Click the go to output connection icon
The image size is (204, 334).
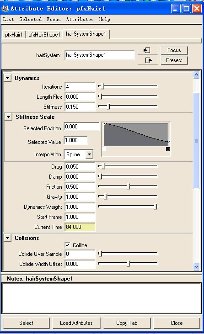(x=147, y=60)
